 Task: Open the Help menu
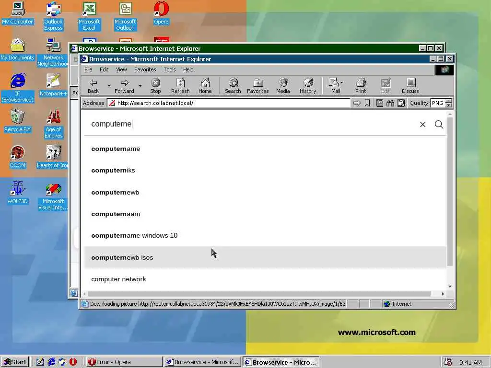click(x=188, y=69)
